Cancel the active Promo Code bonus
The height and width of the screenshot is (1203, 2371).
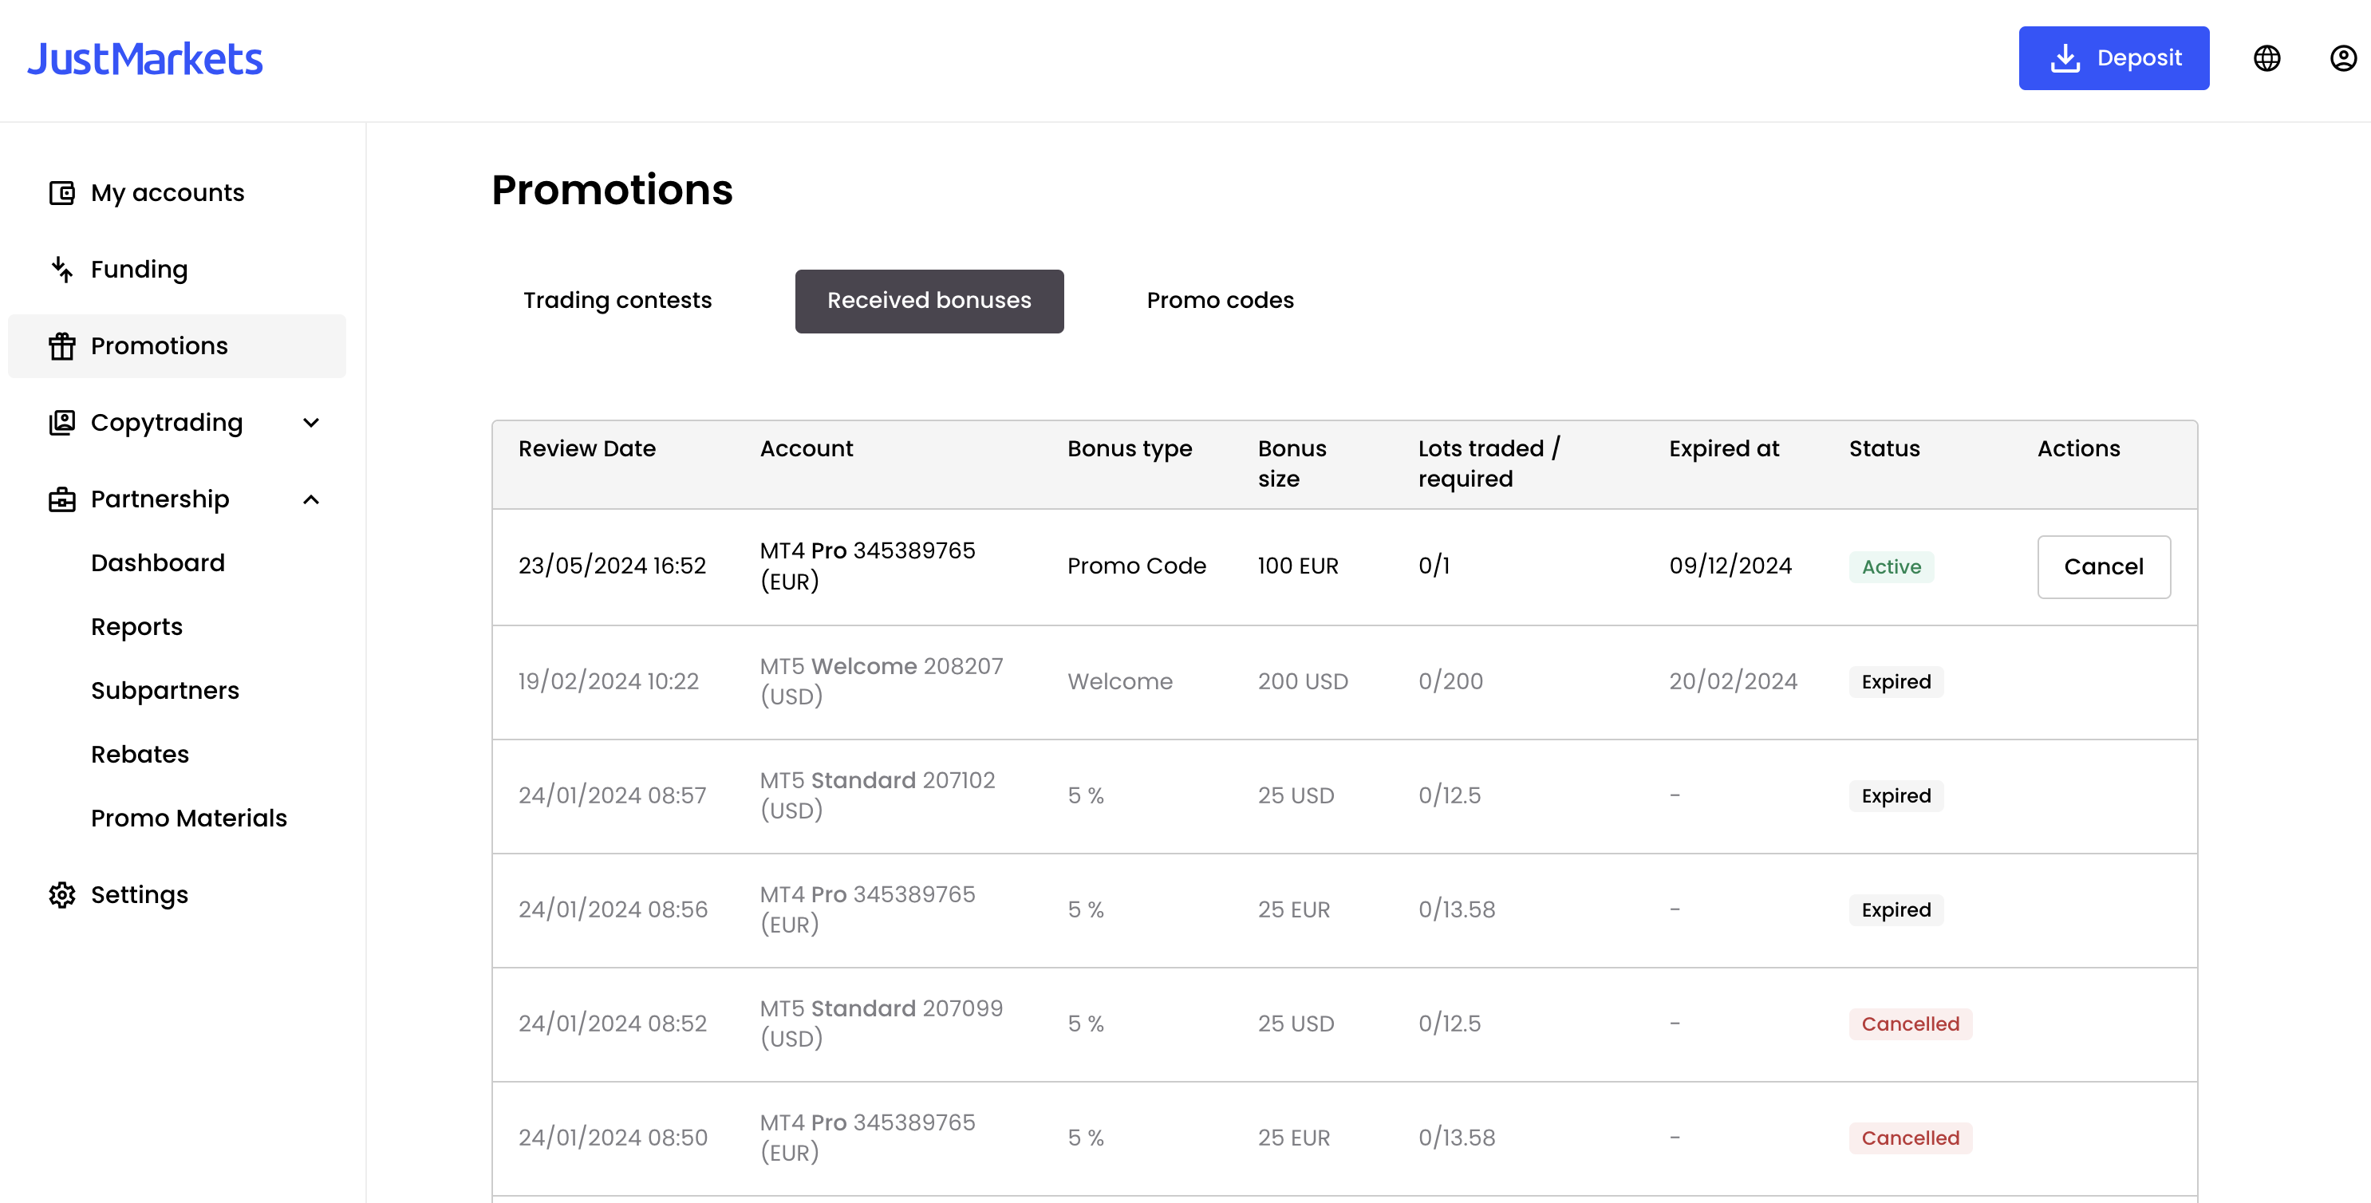[x=2103, y=567]
